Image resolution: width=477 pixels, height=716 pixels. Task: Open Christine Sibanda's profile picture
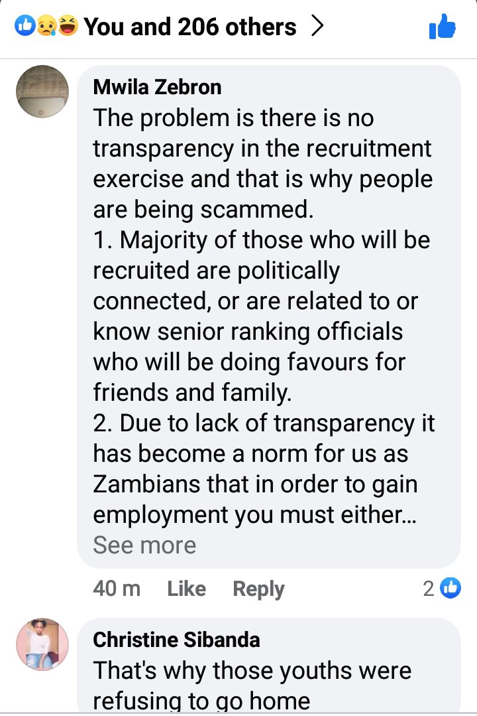tap(42, 644)
